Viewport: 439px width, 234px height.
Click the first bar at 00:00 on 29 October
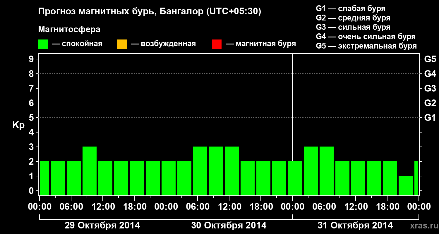pos(44,178)
